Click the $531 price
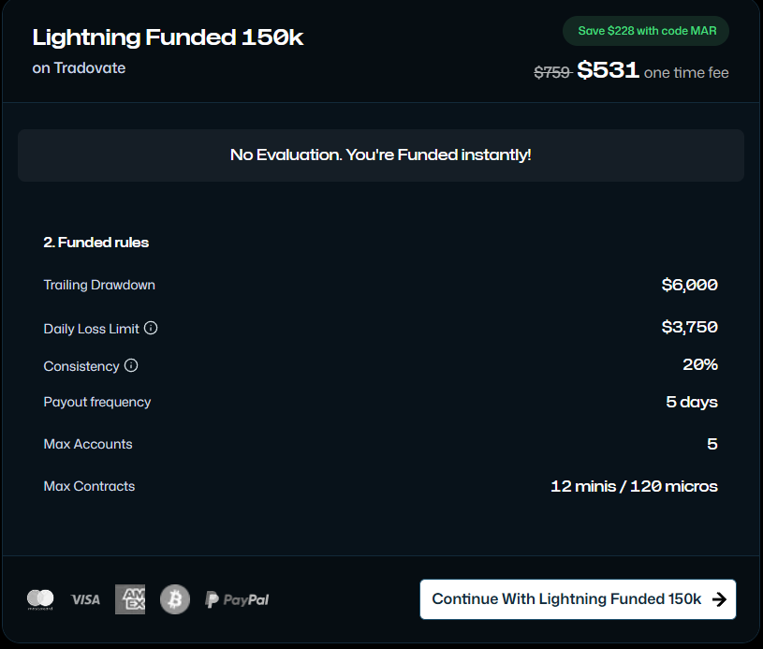This screenshot has width=763, height=649. 608,70
